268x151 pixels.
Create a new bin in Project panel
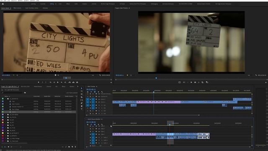pyautogui.click(x=69, y=147)
